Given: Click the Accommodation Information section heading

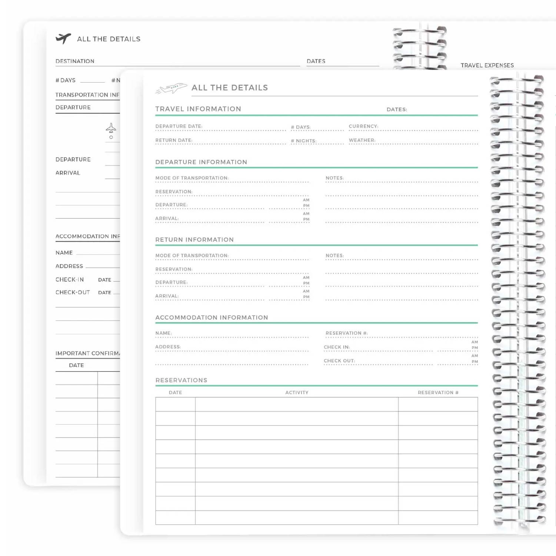Looking at the screenshot, I should (x=212, y=317).
